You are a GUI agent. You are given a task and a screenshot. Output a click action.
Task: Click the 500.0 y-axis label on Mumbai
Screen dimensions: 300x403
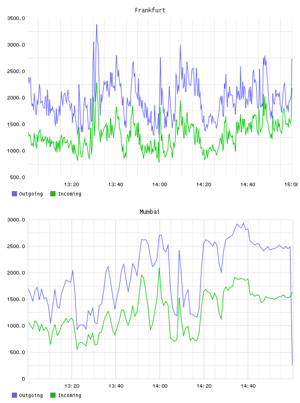(x=17, y=352)
